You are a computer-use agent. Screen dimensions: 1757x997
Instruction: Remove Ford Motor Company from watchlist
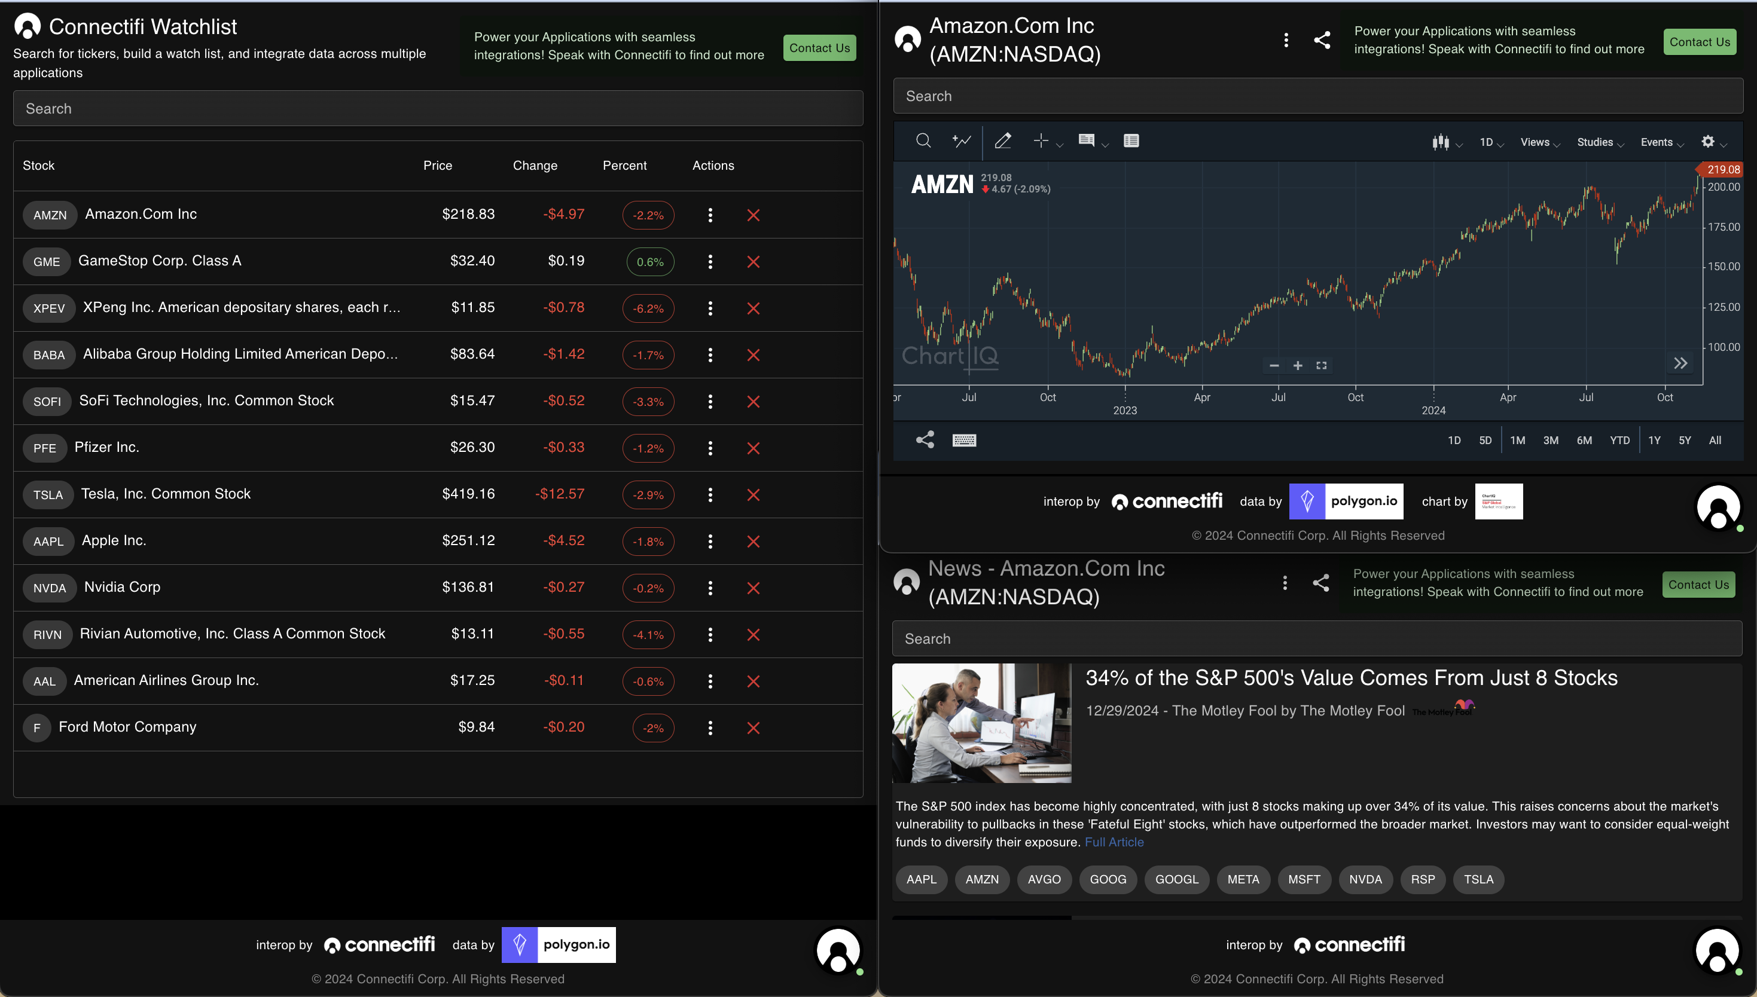click(753, 728)
